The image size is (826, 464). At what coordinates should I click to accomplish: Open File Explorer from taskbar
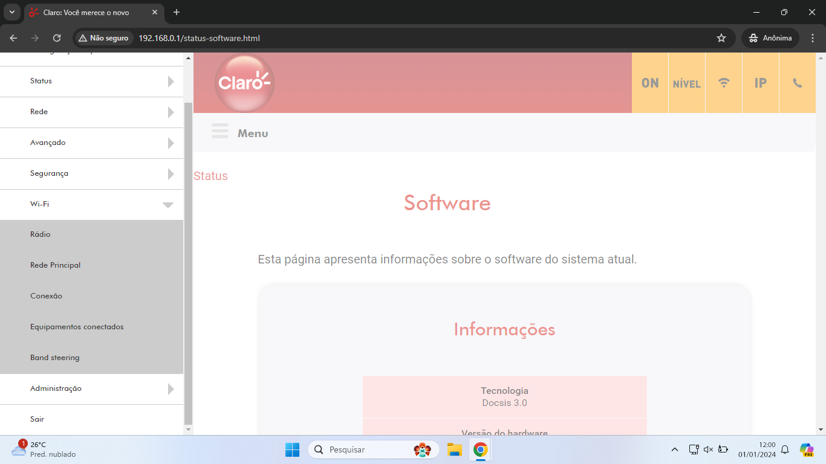click(455, 449)
